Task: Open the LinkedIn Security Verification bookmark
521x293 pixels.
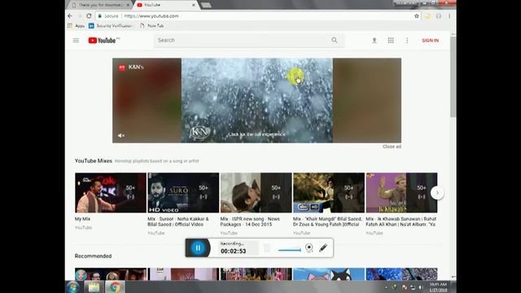Action: coord(111,25)
